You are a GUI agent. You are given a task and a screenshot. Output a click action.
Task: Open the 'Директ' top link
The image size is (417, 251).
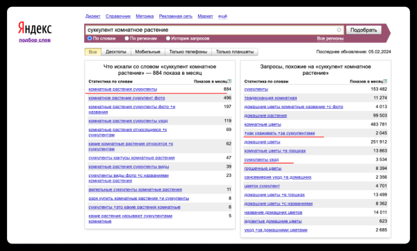[93, 16]
